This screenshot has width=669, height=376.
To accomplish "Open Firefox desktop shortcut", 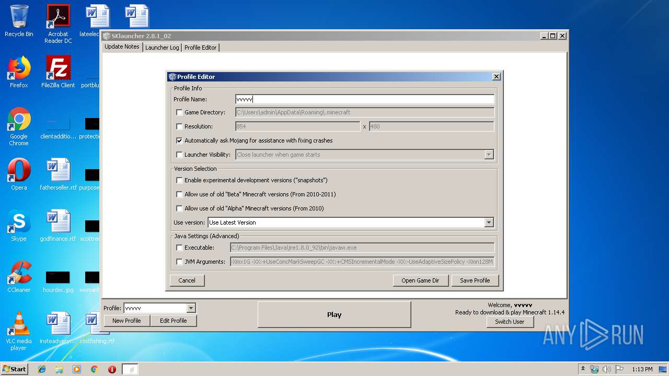I will point(19,72).
